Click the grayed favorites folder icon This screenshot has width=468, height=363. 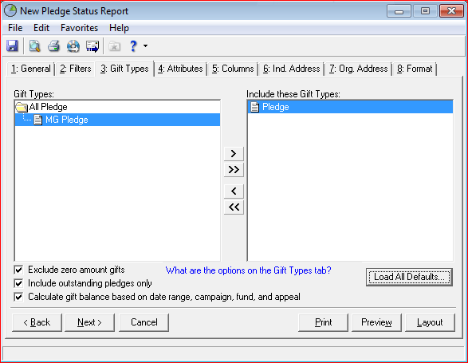click(114, 46)
